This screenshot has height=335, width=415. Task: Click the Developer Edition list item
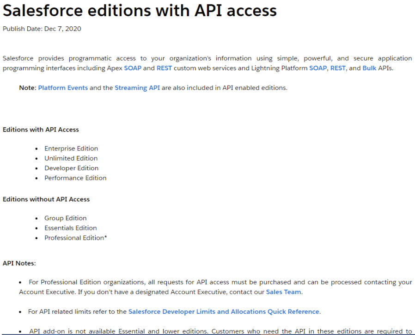(71, 168)
